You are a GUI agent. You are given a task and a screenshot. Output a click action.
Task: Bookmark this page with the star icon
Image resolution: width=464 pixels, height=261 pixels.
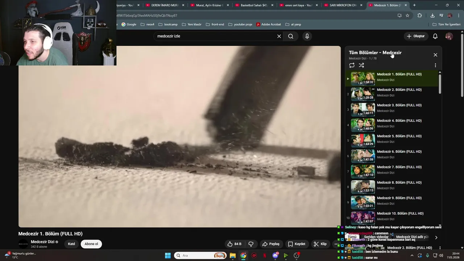tap(407, 16)
